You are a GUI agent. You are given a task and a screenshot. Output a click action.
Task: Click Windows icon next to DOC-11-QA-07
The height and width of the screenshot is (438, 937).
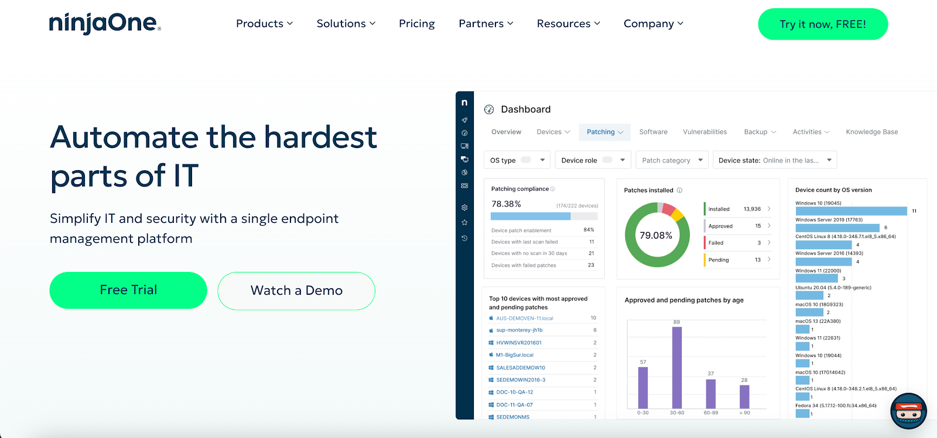(x=491, y=405)
